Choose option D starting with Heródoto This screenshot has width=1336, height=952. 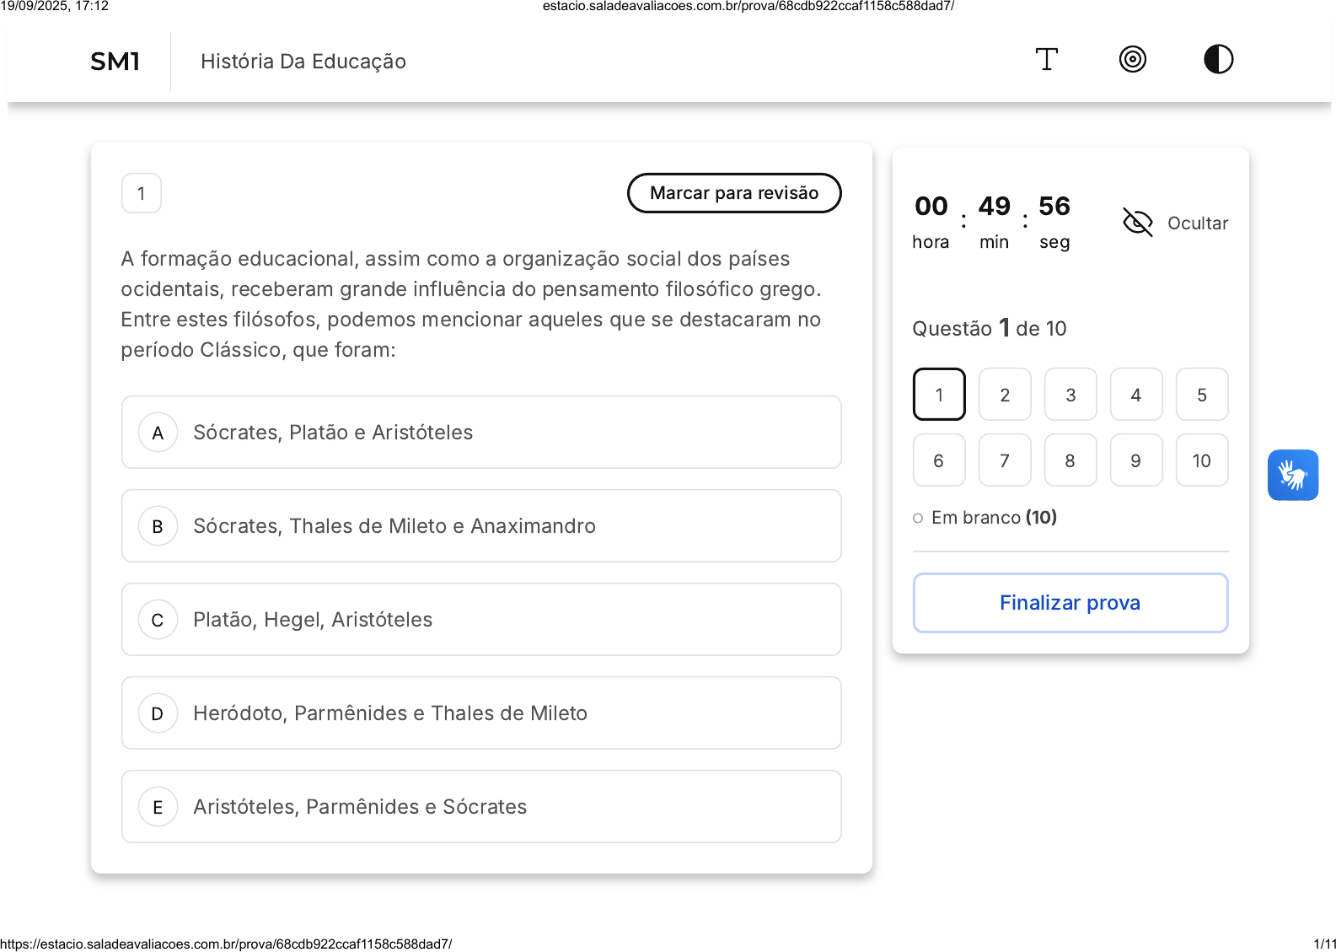click(481, 713)
